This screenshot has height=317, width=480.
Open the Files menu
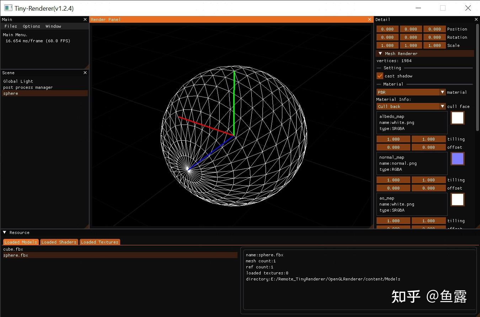(x=11, y=26)
